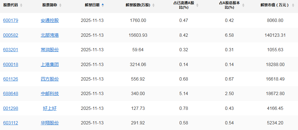Click stock code 688648
298x130 pixels.
pos(11,94)
